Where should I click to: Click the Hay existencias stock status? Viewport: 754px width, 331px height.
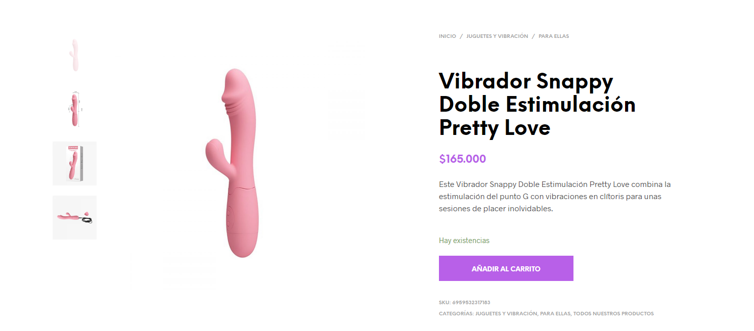[x=464, y=241]
